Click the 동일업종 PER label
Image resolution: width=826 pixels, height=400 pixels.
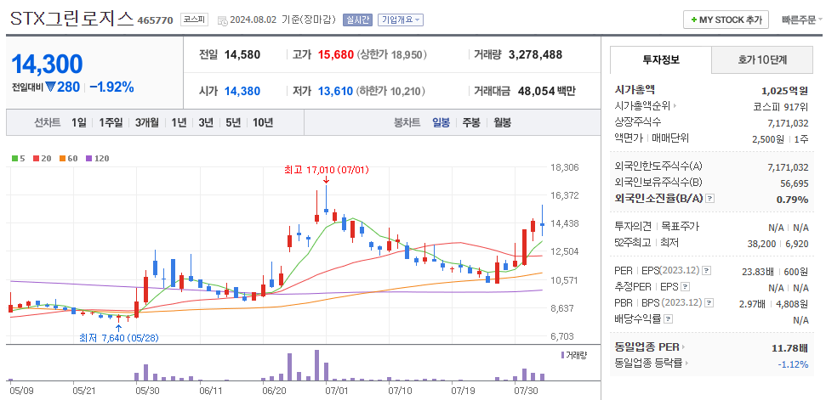[647, 346]
